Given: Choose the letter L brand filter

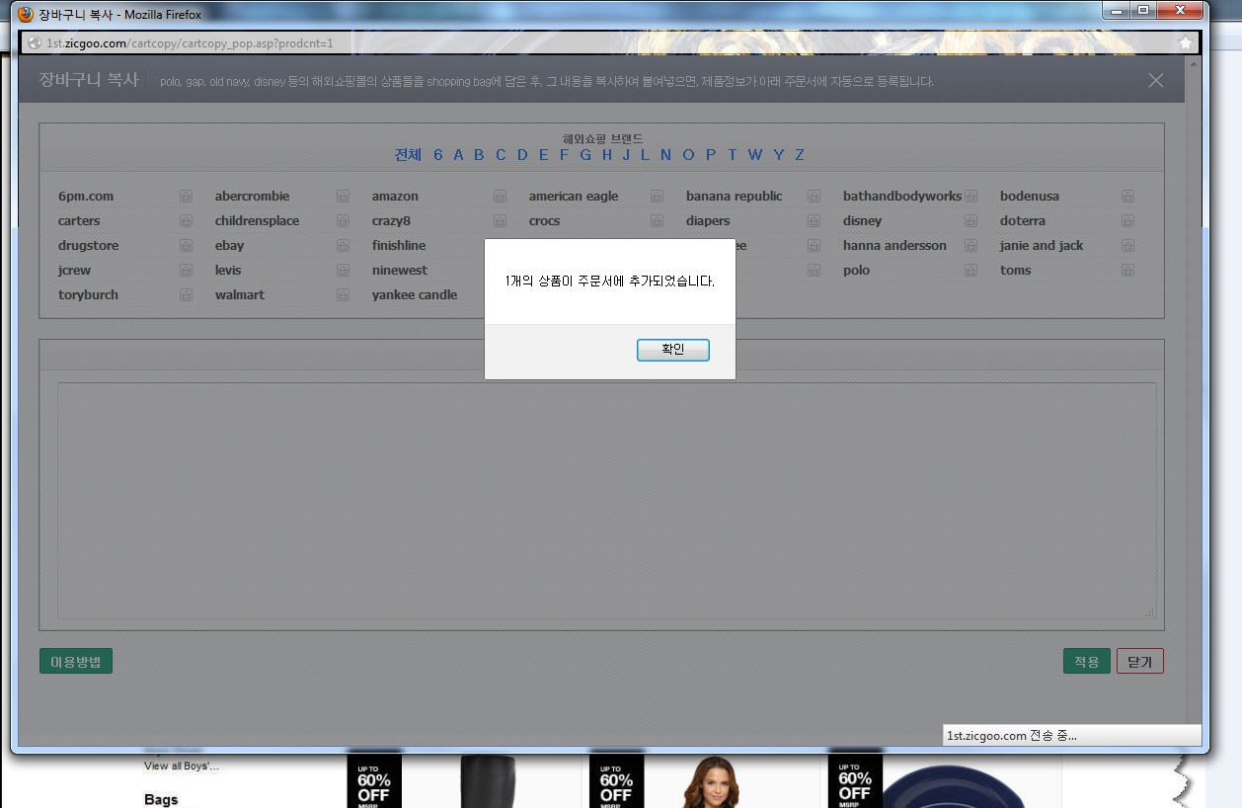Looking at the screenshot, I should point(645,154).
